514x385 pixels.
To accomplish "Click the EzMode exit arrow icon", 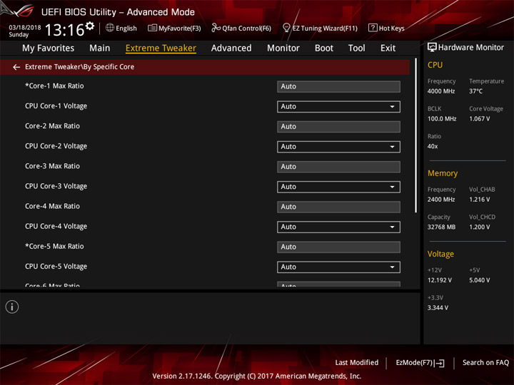I will click(x=440, y=363).
